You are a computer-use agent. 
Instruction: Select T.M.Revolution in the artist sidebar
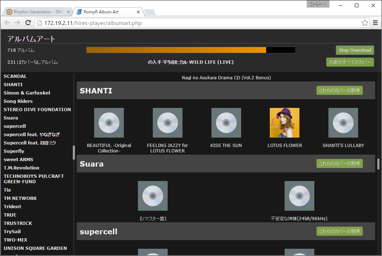(21, 168)
